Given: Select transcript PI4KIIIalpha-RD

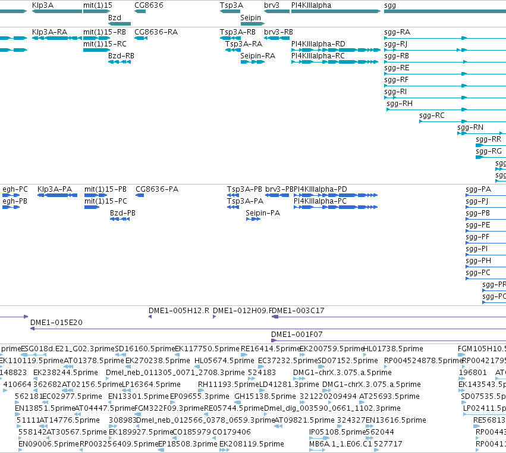Looking at the screenshot, I should [x=318, y=44].
